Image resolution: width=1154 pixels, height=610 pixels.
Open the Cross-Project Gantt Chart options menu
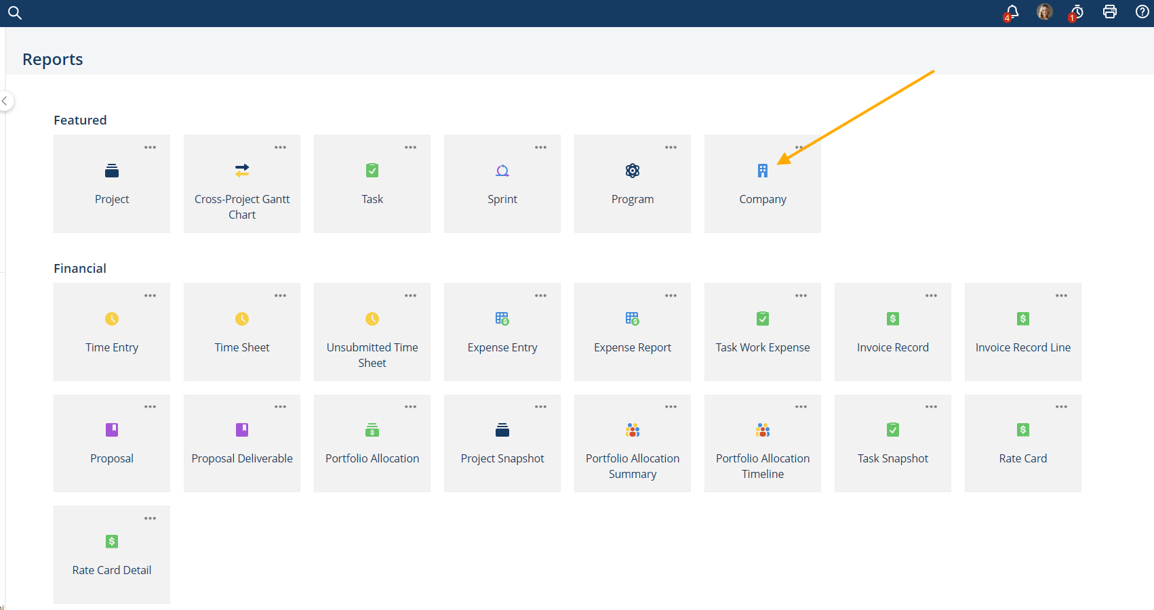pyautogui.click(x=281, y=148)
